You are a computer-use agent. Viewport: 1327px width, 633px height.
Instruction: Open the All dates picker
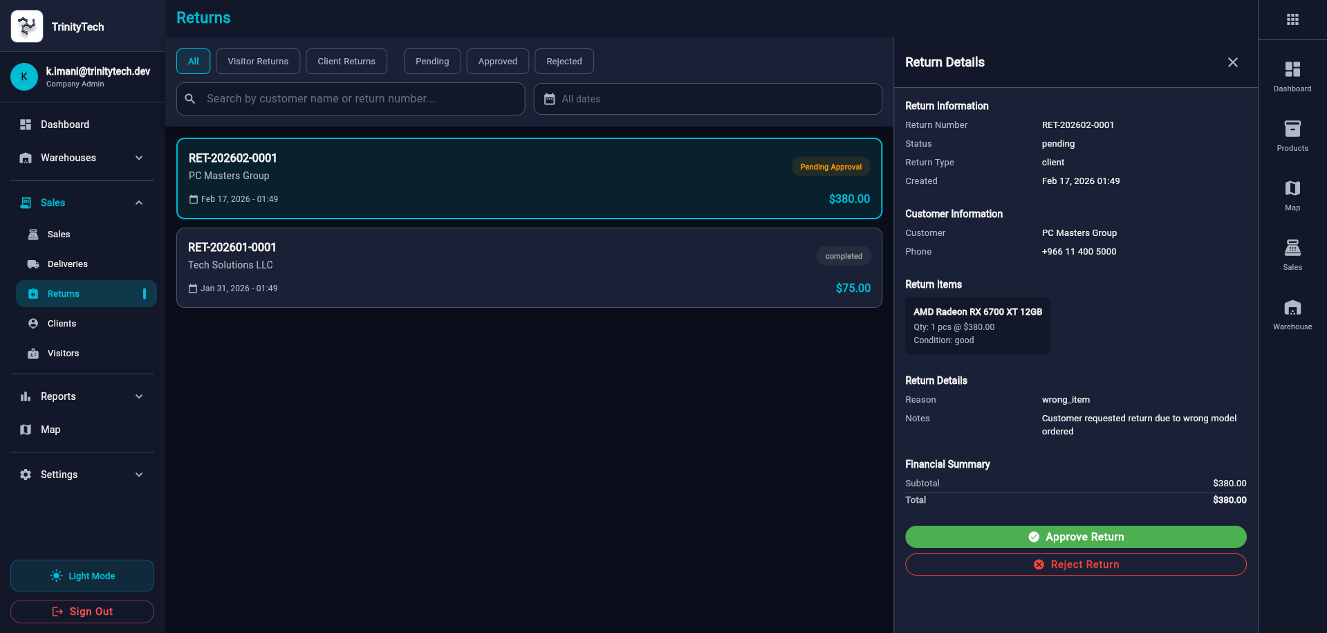[x=707, y=99]
